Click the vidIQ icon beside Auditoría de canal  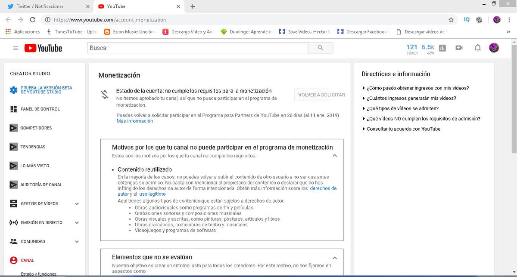point(13,185)
